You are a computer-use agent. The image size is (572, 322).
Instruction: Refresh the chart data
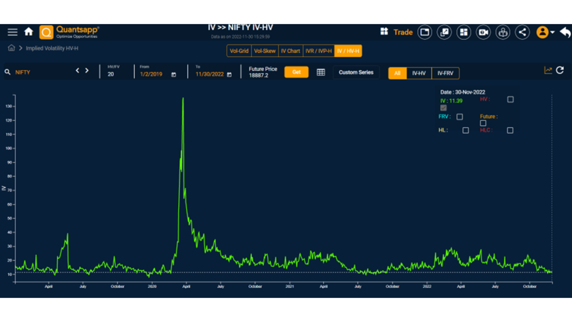coord(560,70)
